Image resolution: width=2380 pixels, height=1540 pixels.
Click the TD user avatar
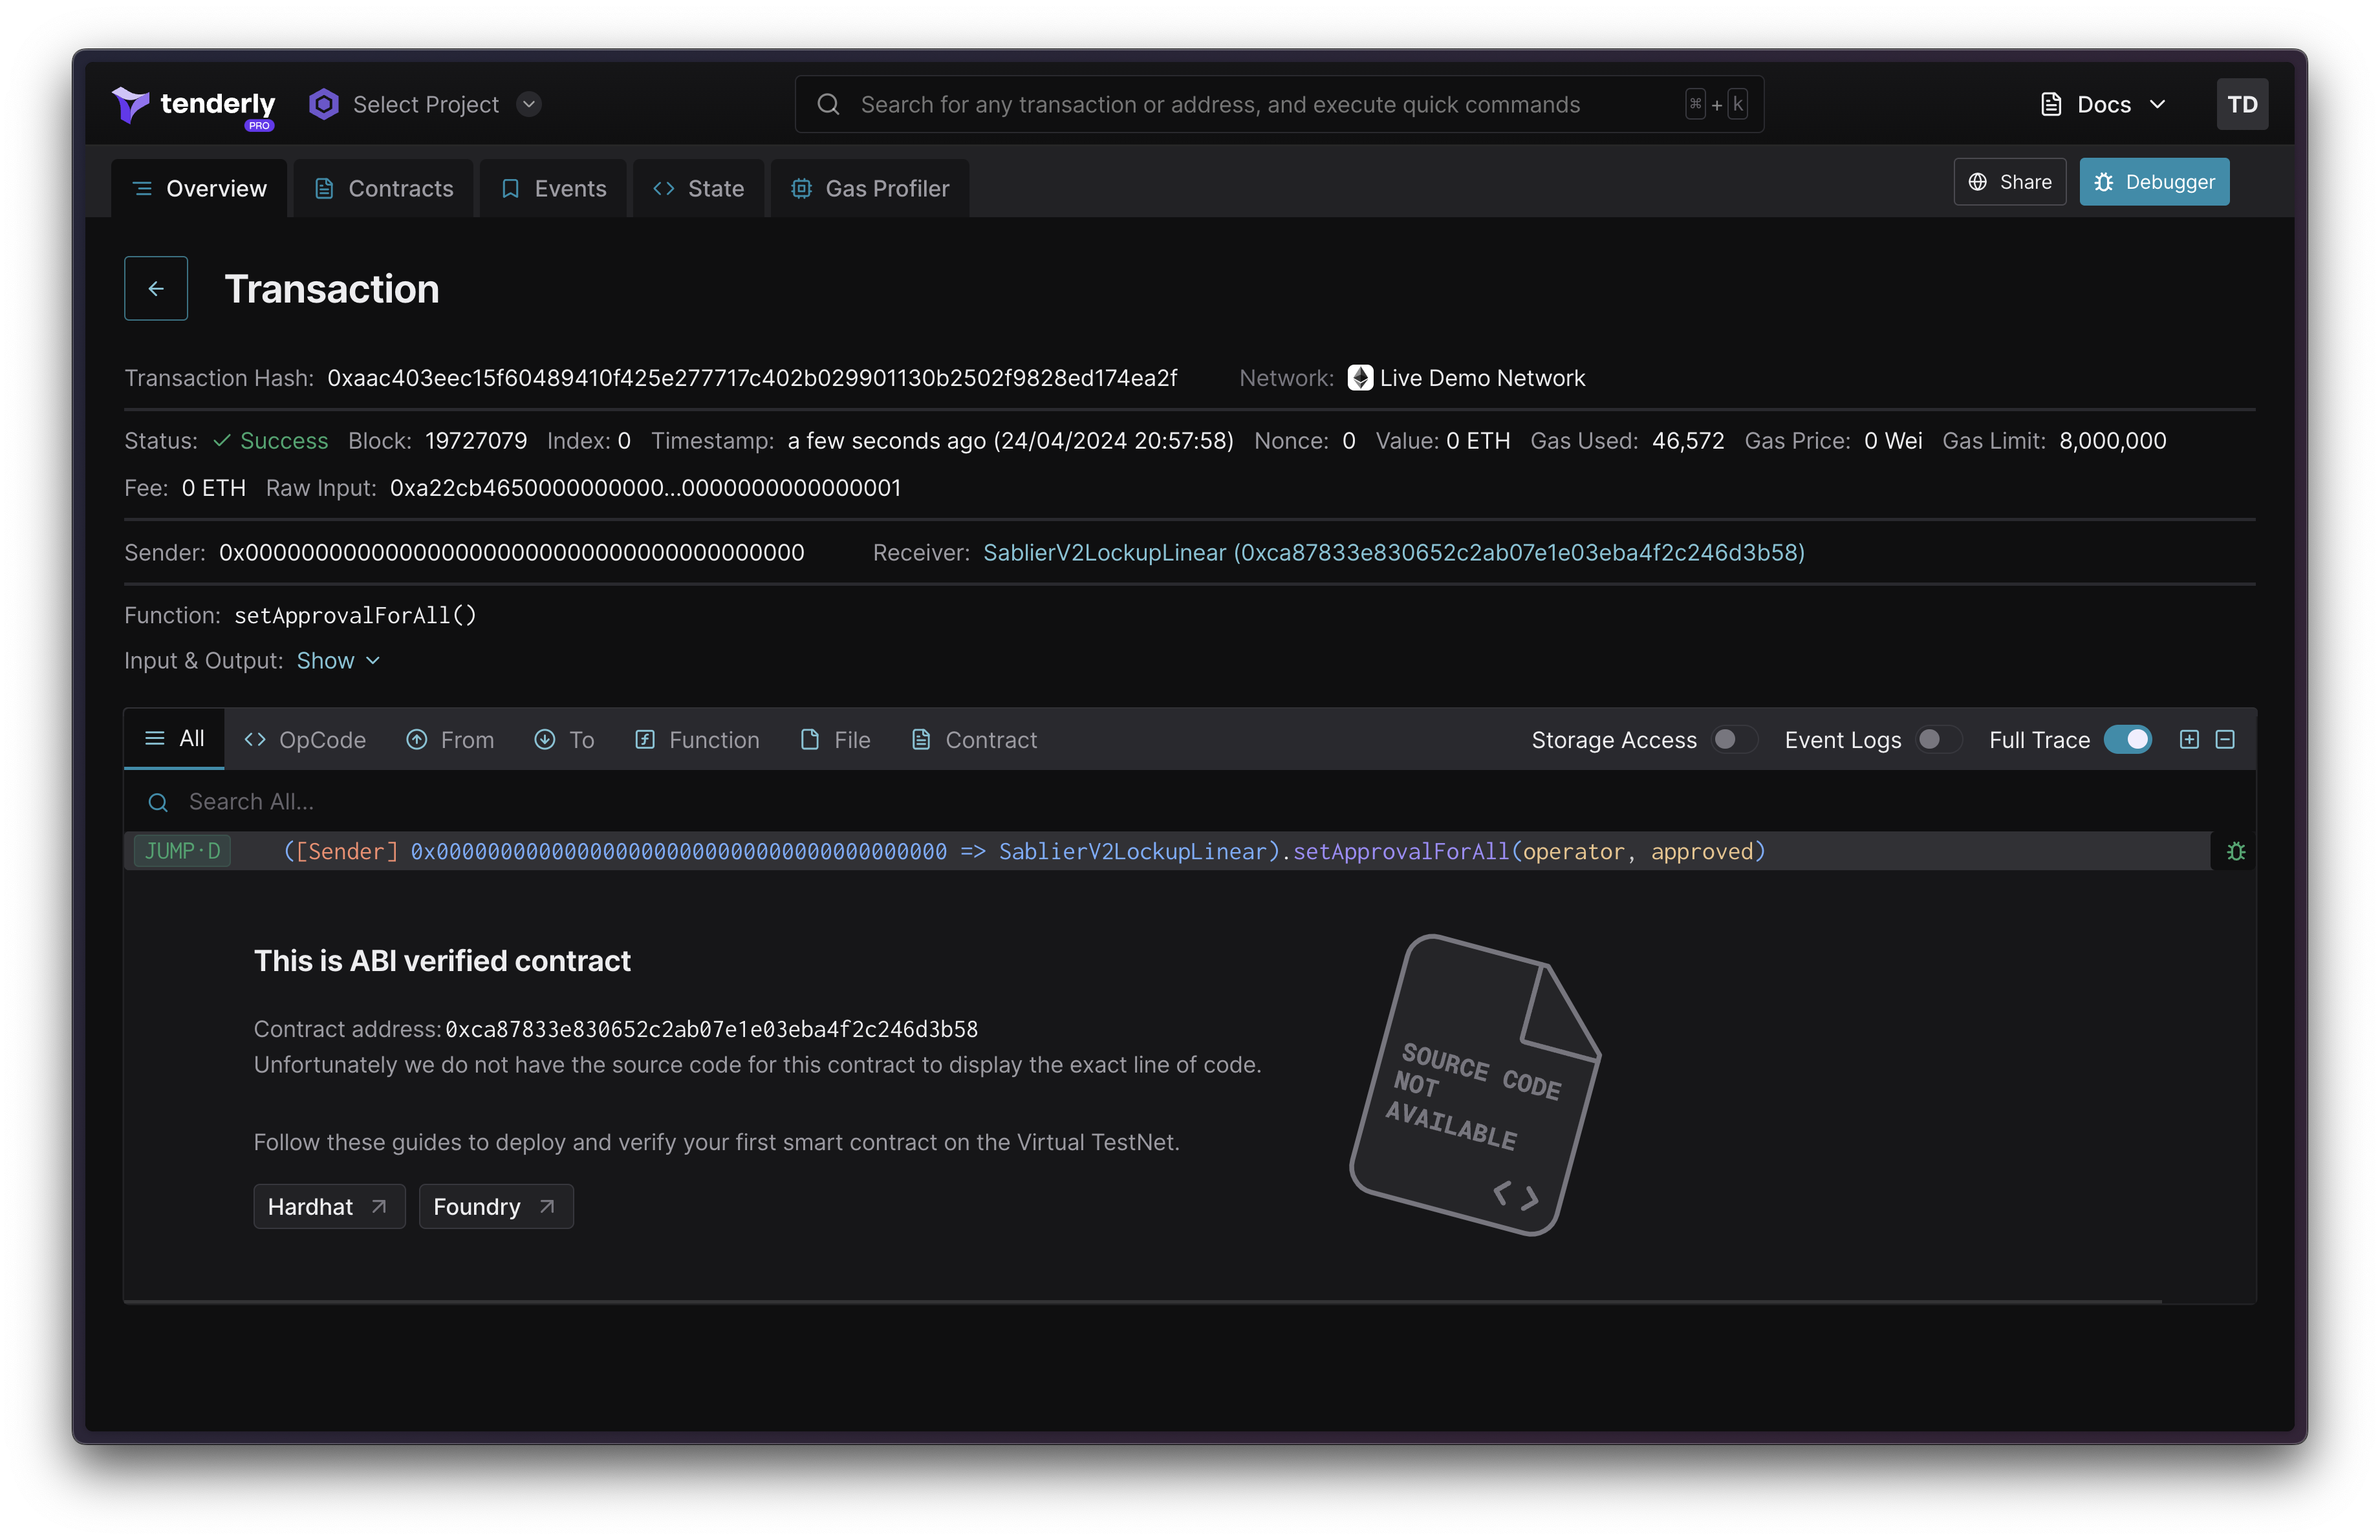[x=2242, y=104]
